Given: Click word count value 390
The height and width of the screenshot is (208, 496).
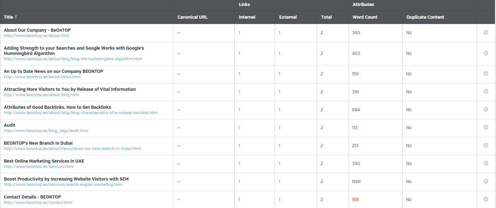Looking at the screenshot, I should point(356,163).
